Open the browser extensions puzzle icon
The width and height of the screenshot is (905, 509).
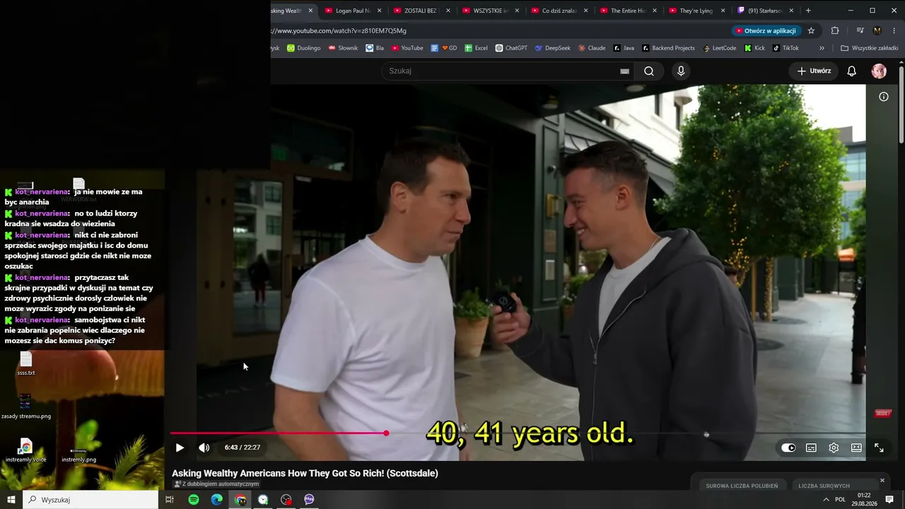click(835, 30)
